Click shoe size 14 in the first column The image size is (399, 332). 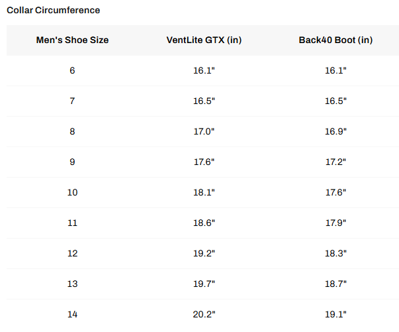(72, 314)
